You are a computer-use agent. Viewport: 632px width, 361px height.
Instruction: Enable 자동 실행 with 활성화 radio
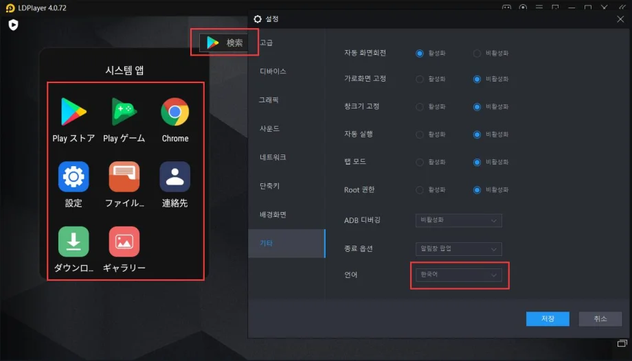click(x=420, y=135)
